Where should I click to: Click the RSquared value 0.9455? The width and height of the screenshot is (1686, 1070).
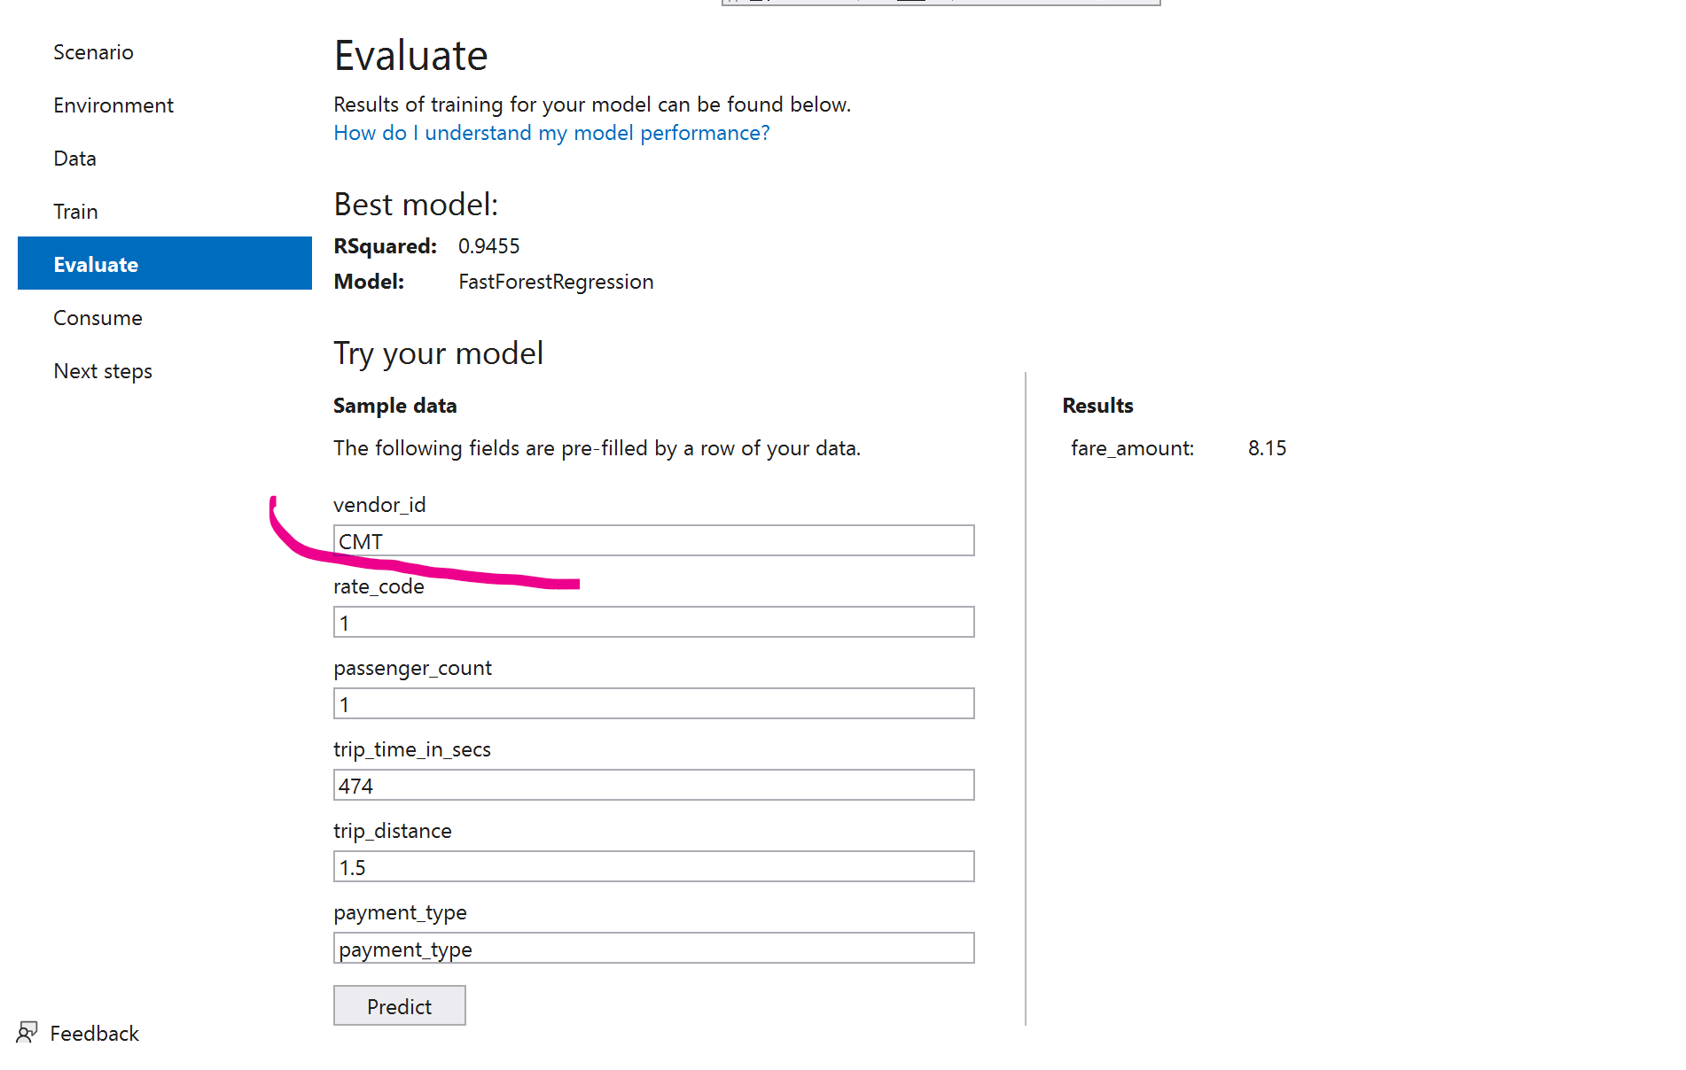pos(490,246)
